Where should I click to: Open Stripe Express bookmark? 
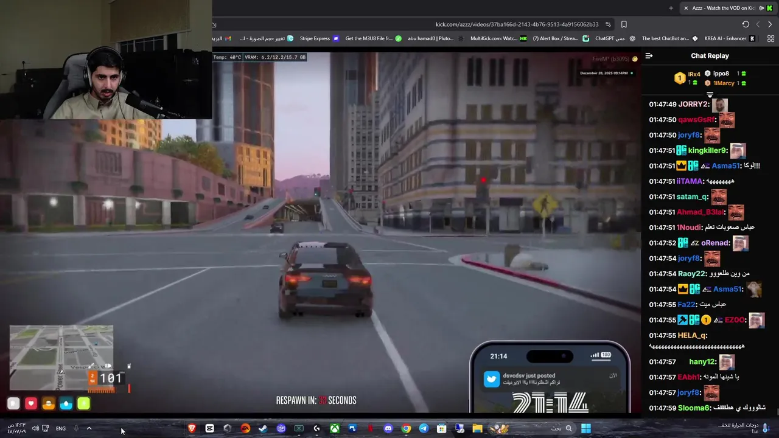(319, 38)
